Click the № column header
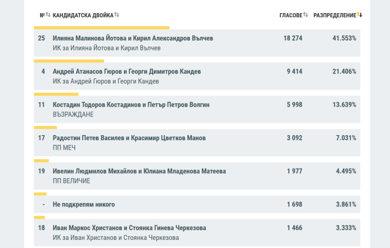This screenshot has height=248, width=390. (42, 15)
